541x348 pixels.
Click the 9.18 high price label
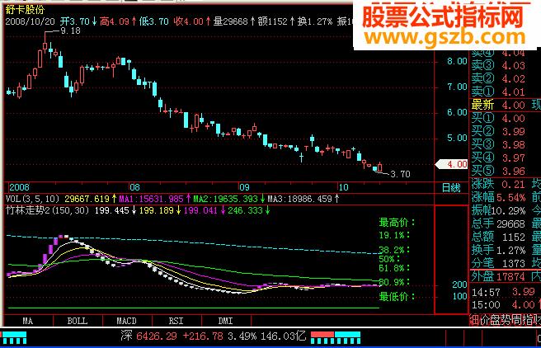(x=70, y=31)
